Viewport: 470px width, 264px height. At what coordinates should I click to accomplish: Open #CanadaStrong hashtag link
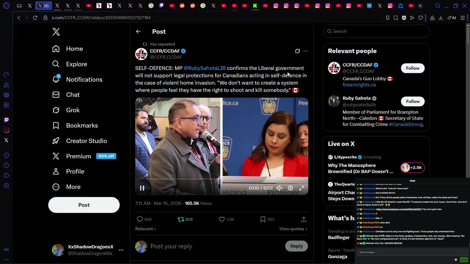[x=406, y=124]
